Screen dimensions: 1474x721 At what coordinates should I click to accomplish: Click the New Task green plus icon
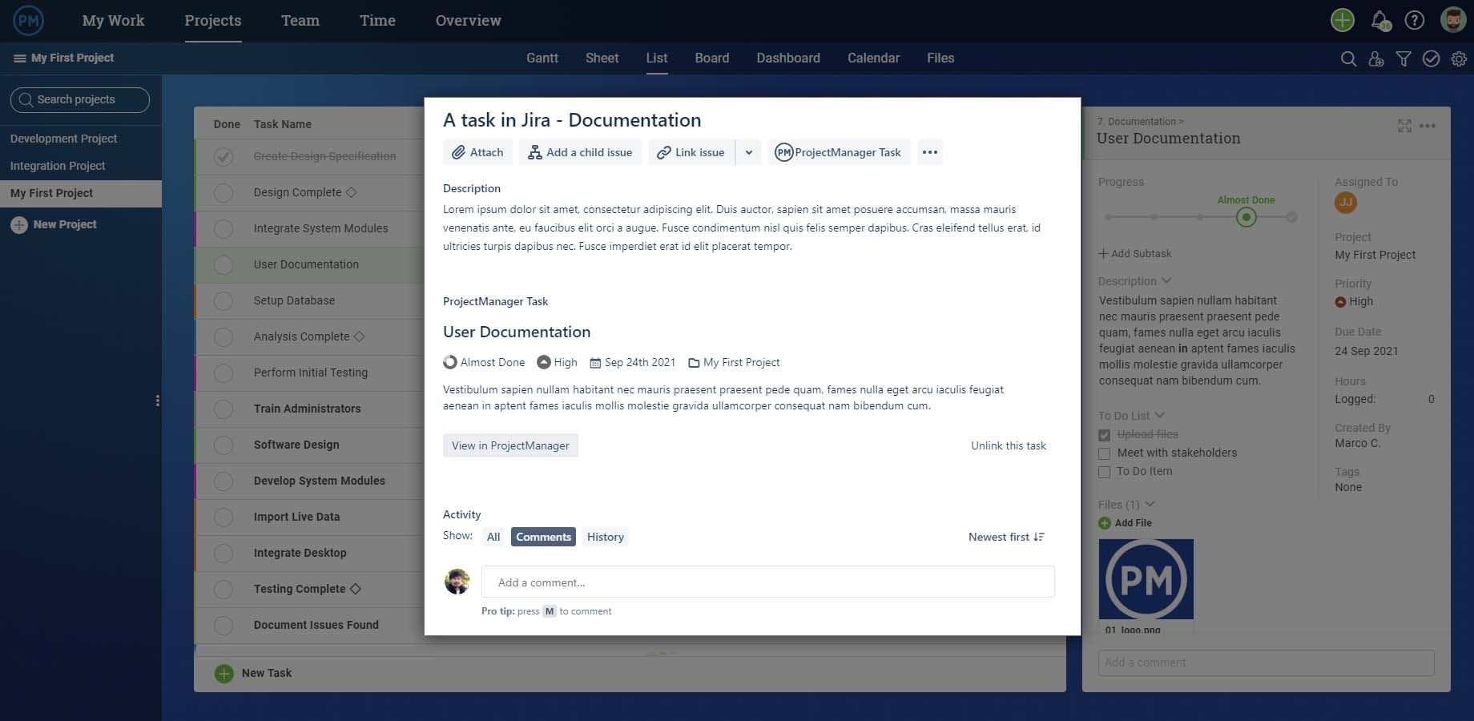tap(224, 674)
